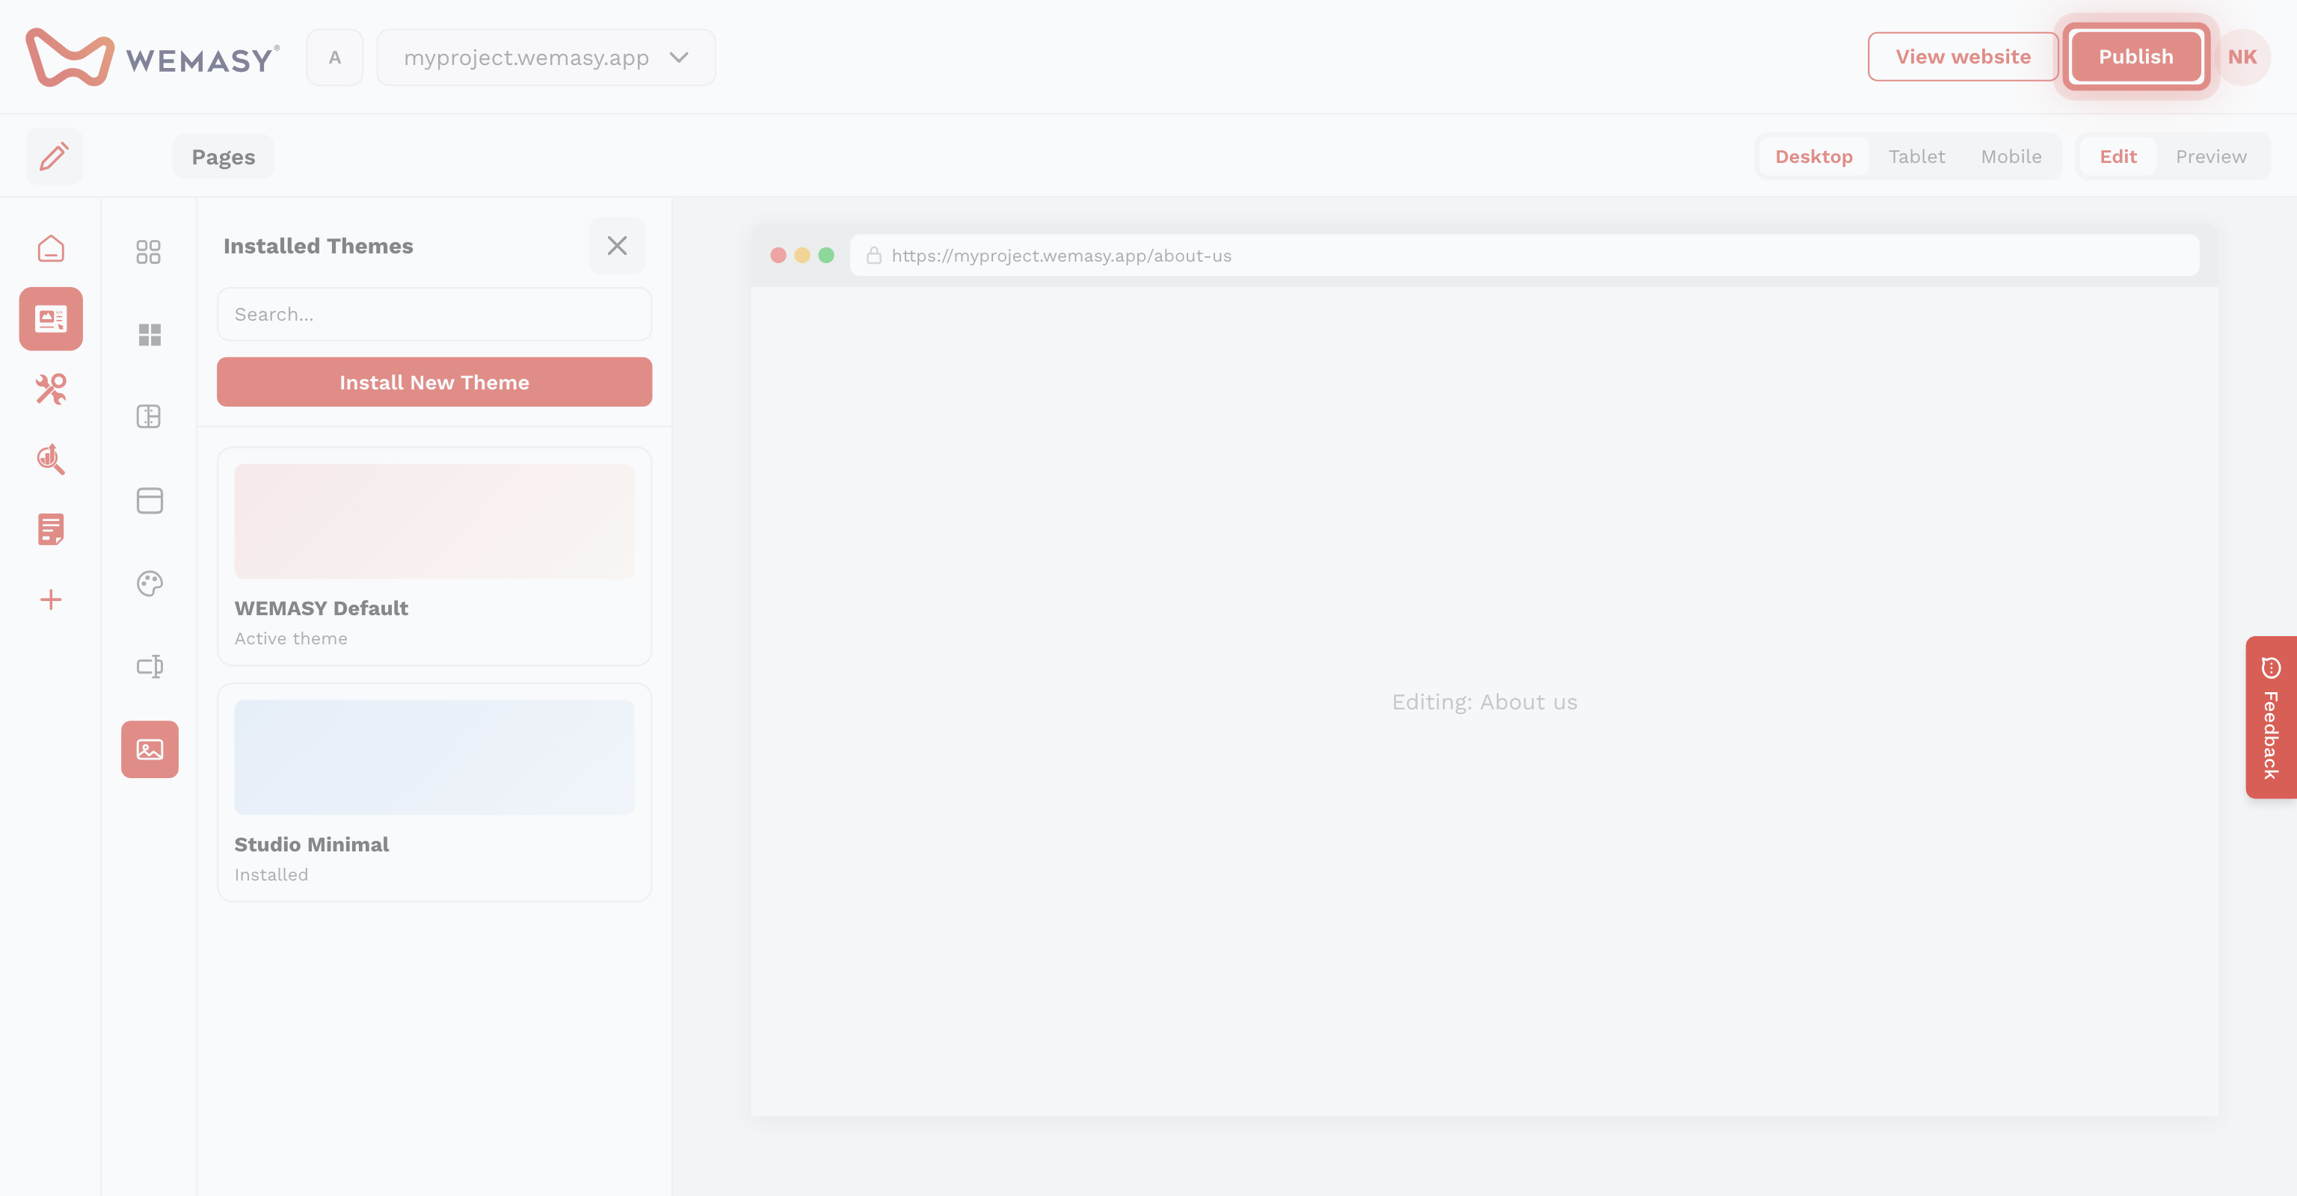The height and width of the screenshot is (1196, 2297).
Task: Select the outlined four-squares widgets icon
Action: pyautogui.click(x=149, y=251)
